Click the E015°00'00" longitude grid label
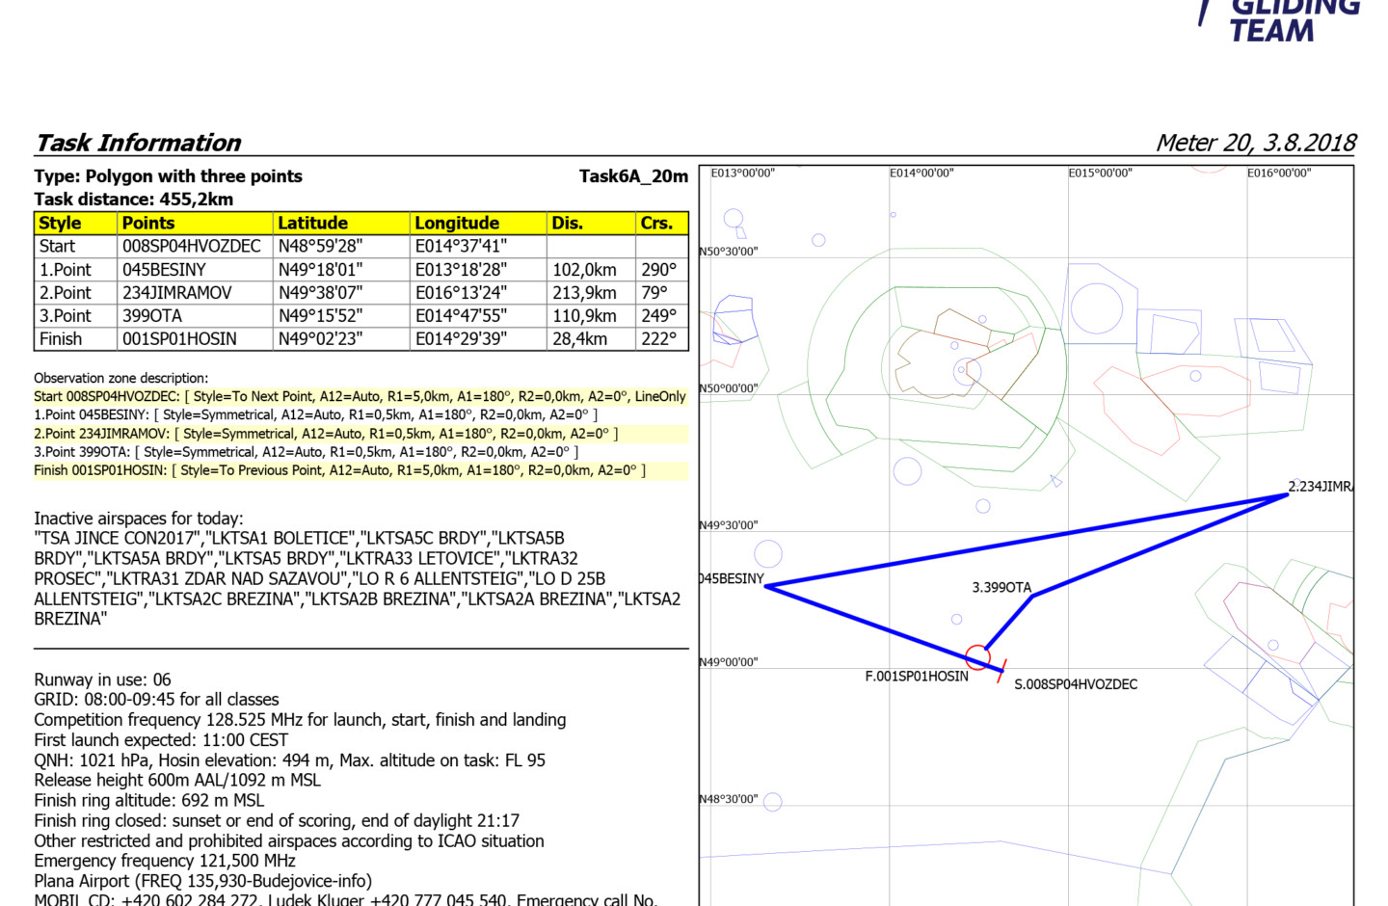Screen dimensions: 1388x906 (1100, 173)
